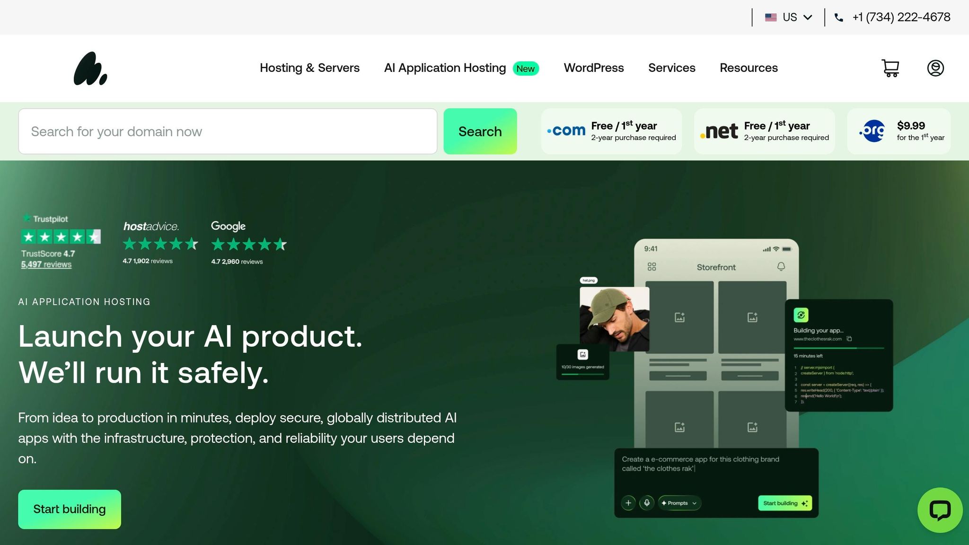Expand the US country selector
This screenshot has width=969, height=545.
pos(789,18)
